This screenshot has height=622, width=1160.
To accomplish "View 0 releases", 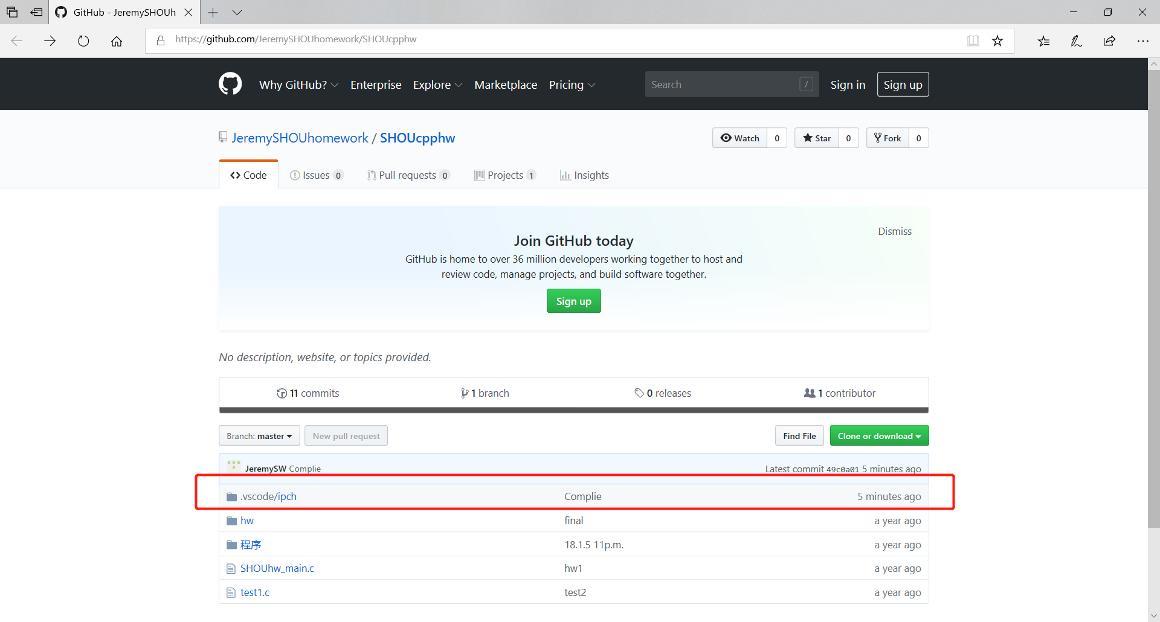I will pos(663,393).
